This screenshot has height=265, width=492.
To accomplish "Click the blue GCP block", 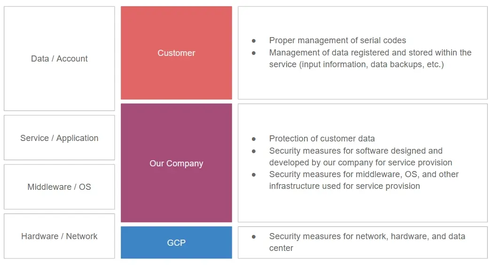I will (176, 243).
